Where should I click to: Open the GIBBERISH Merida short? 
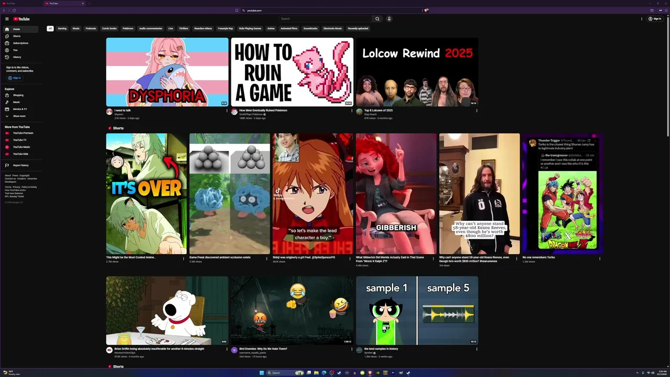click(396, 194)
